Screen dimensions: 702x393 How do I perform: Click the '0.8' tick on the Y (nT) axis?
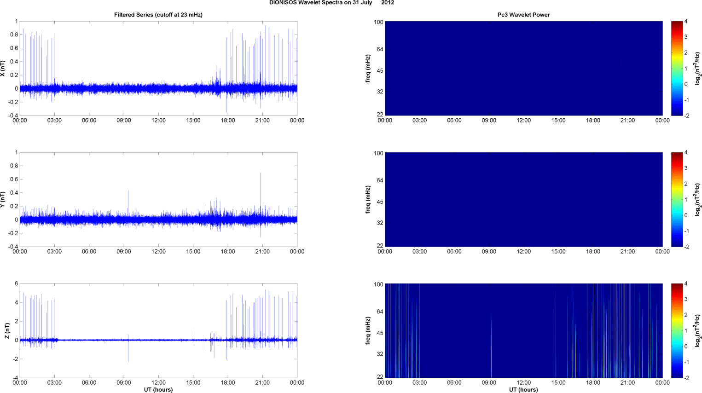pyautogui.click(x=14, y=166)
